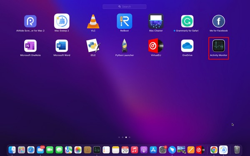The image size is (250, 156).
Task: Open Messages from the Dock
Action: tap(59, 150)
